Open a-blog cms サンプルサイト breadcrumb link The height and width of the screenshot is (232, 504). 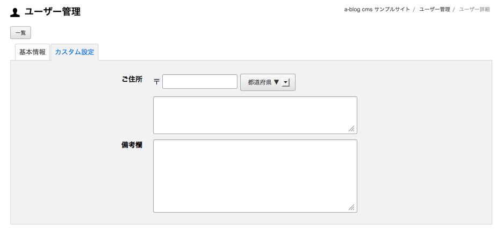[377, 10]
